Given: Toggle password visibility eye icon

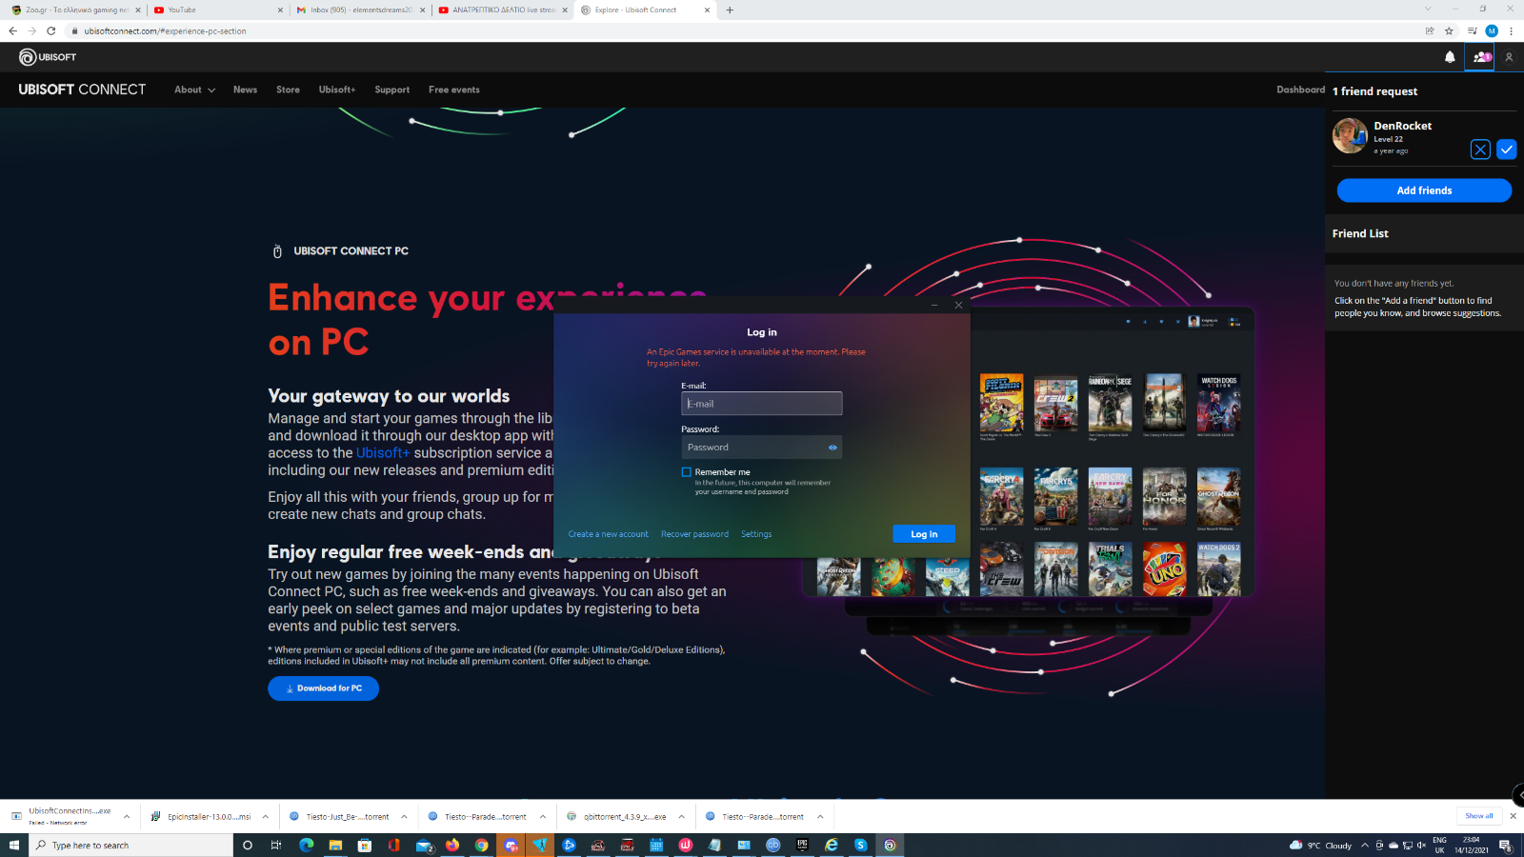Looking at the screenshot, I should tap(832, 448).
